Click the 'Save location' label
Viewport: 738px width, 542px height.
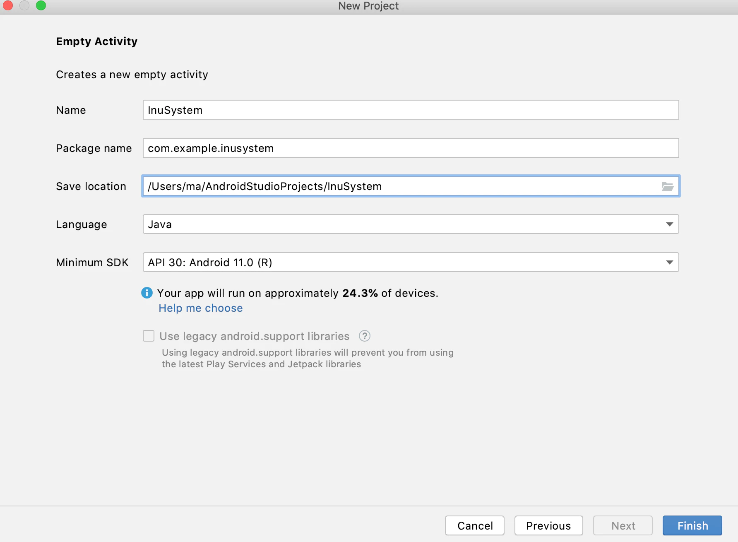point(91,186)
